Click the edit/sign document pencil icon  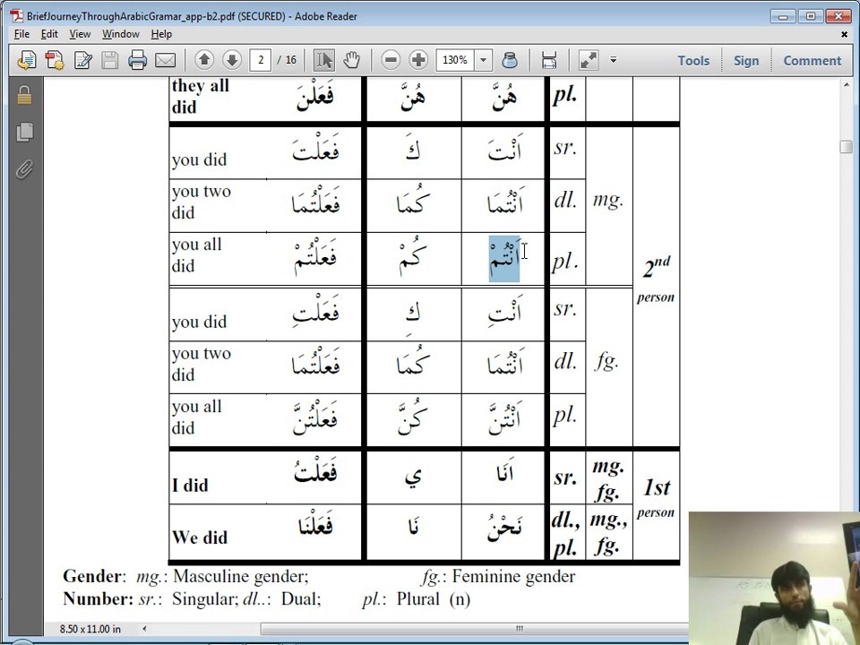coord(82,60)
